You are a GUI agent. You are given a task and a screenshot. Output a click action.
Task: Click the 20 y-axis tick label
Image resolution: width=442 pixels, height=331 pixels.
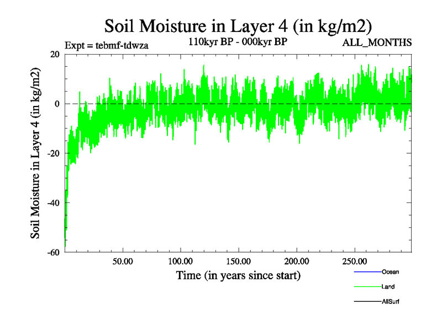(55, 54)
